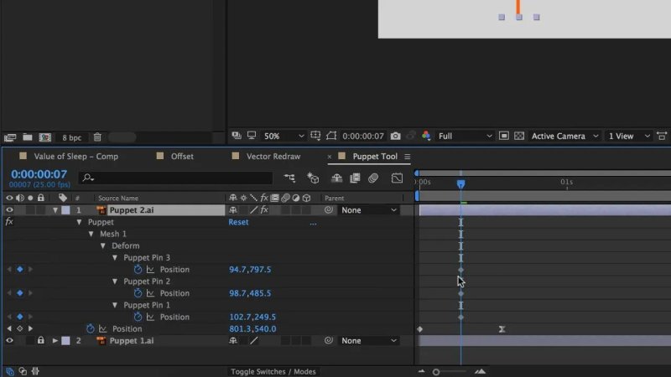Collapse the Deform group
Screen dimensions: 671x377
[103, 245]
